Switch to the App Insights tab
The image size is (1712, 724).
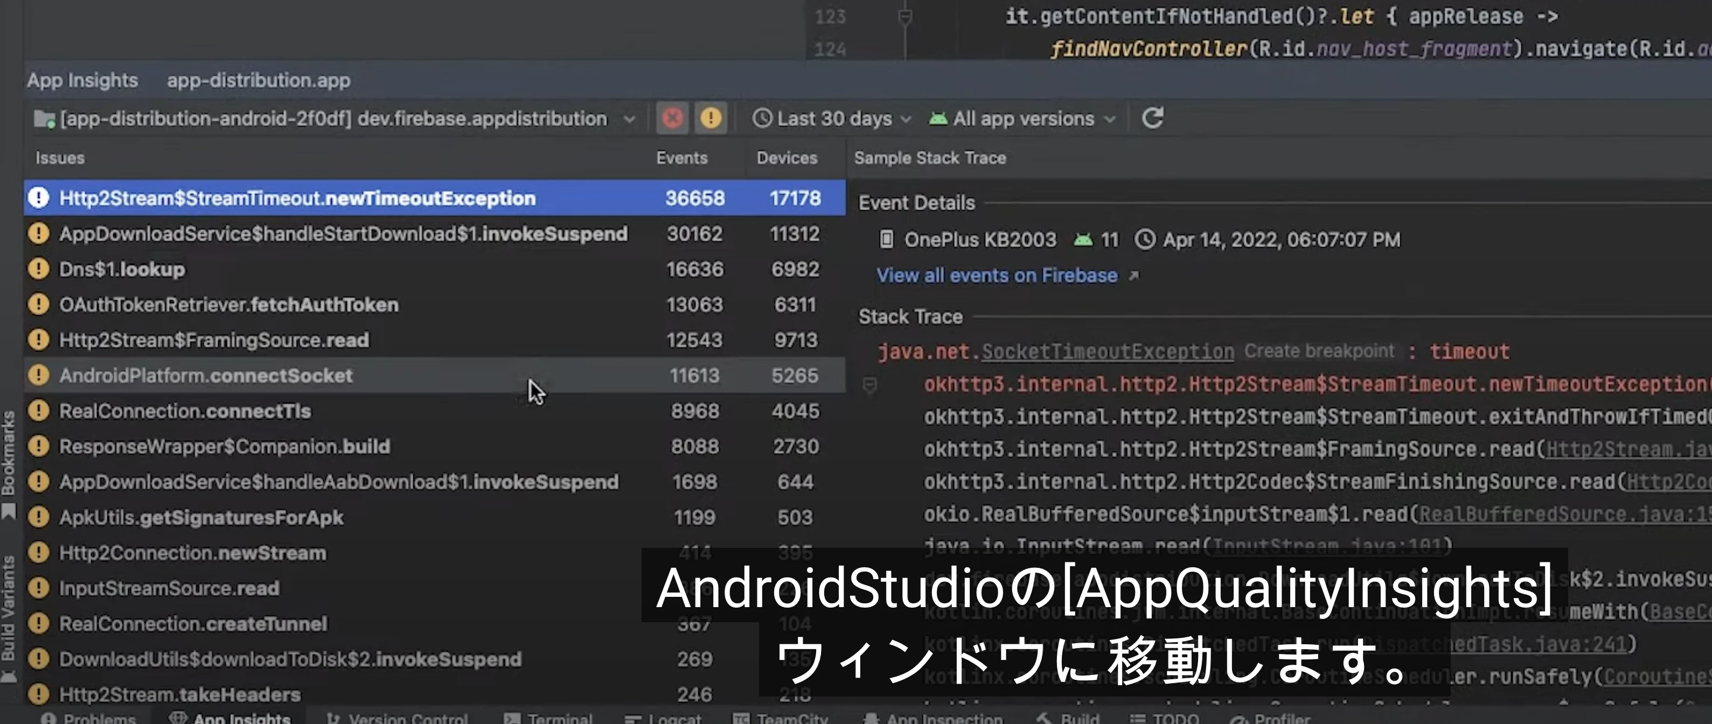pos(82,80)
